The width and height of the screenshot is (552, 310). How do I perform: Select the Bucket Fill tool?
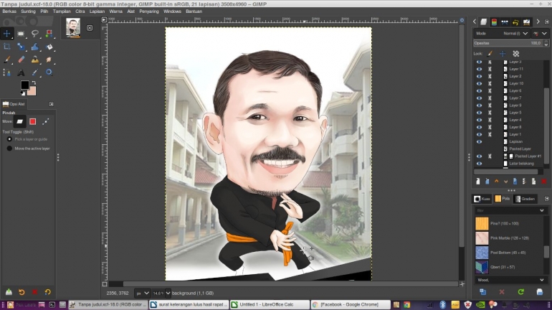(x=49, y=47)
